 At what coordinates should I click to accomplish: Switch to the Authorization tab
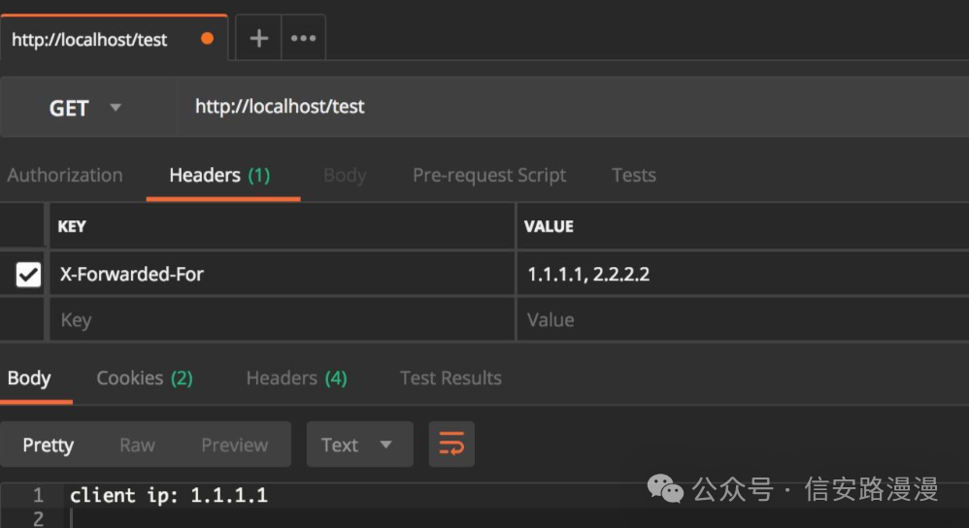pyautogui.click(x=65, y=176)
